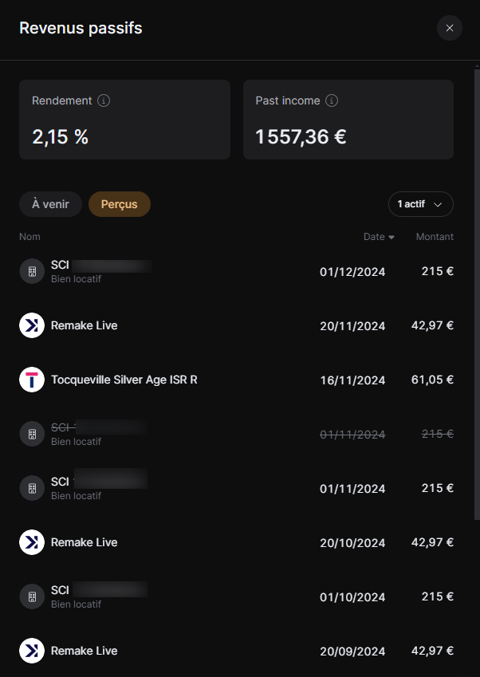Select the Perçus tab
The height and width of the screenshot is (677, 480).
pos(120,204)
